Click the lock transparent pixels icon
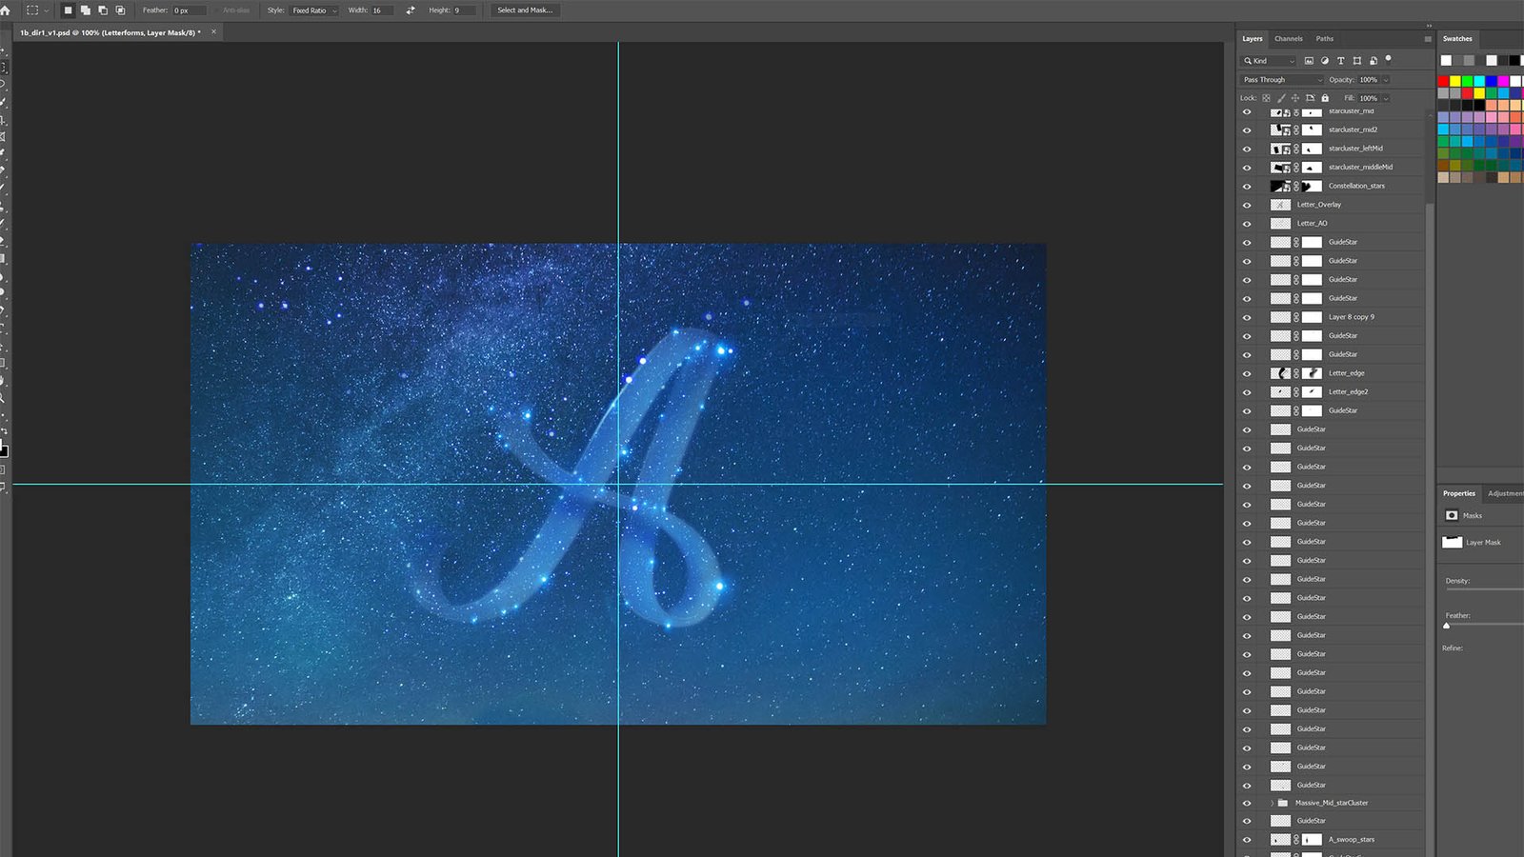The image size is (1524, 857). [x=1266, y=98]
